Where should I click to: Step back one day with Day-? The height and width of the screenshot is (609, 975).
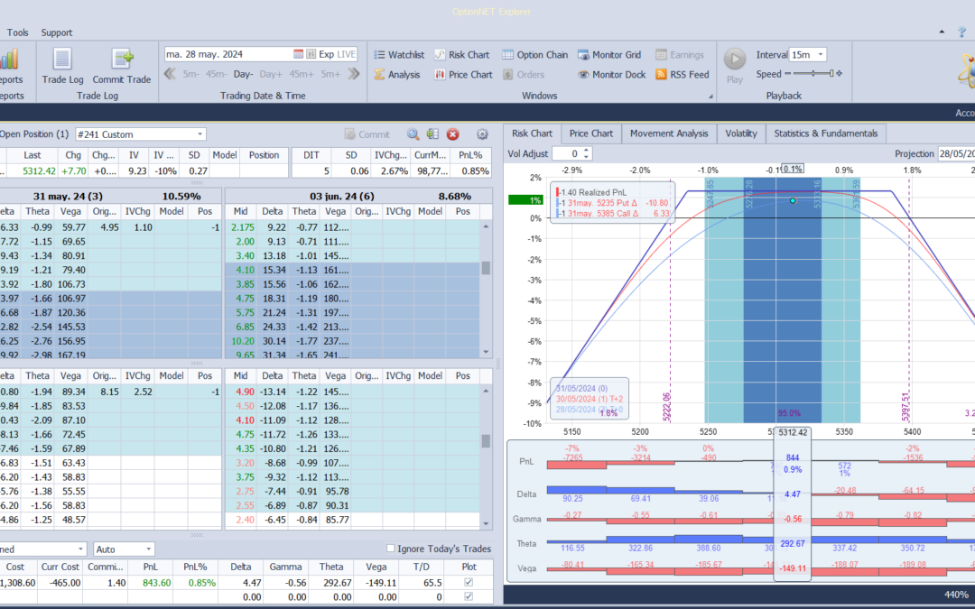pyautogui.click(x=244, y=75)
